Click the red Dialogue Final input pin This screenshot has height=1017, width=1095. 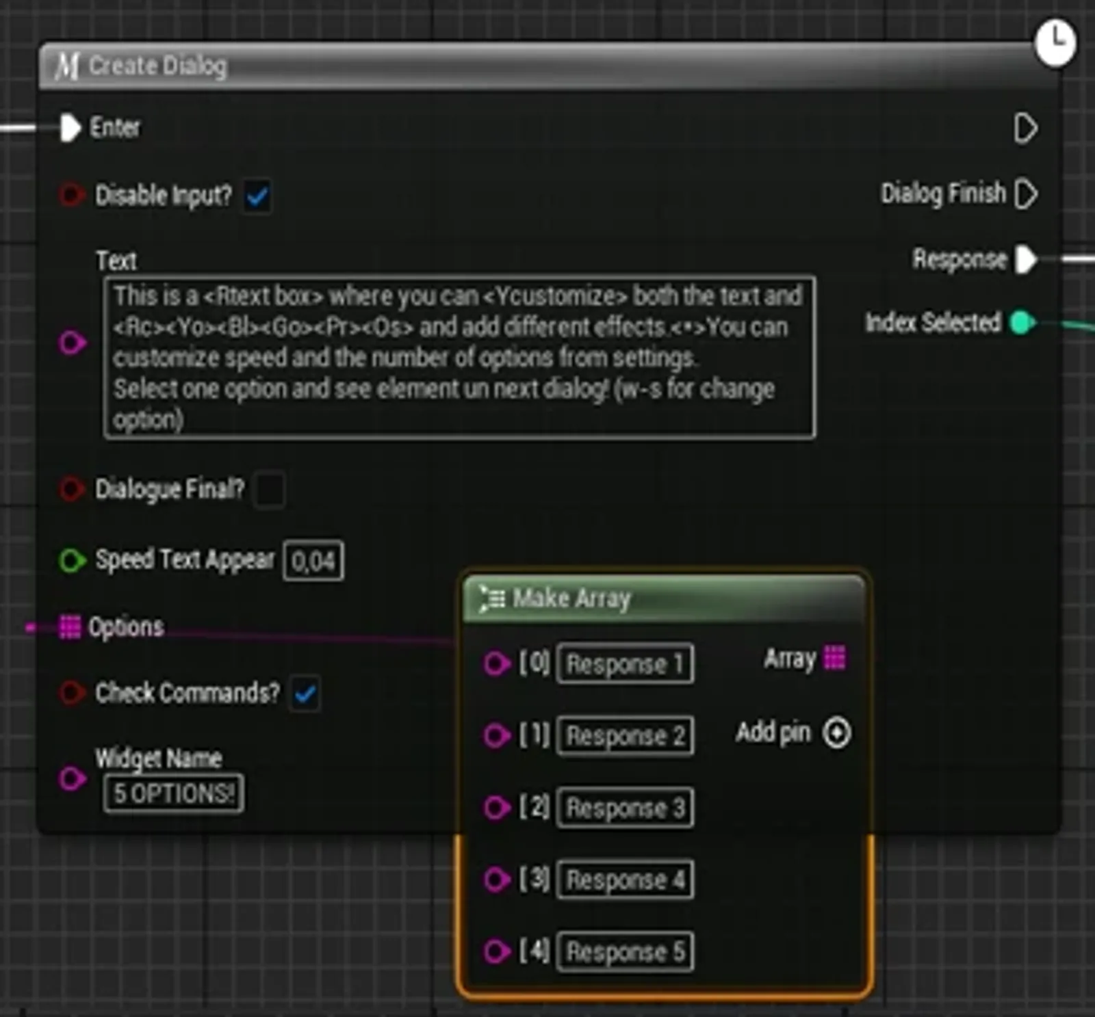click(x=70, y=488)
